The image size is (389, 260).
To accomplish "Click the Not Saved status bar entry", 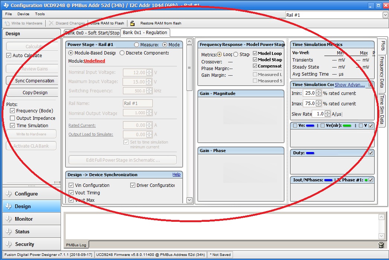I will coord(220,254).
